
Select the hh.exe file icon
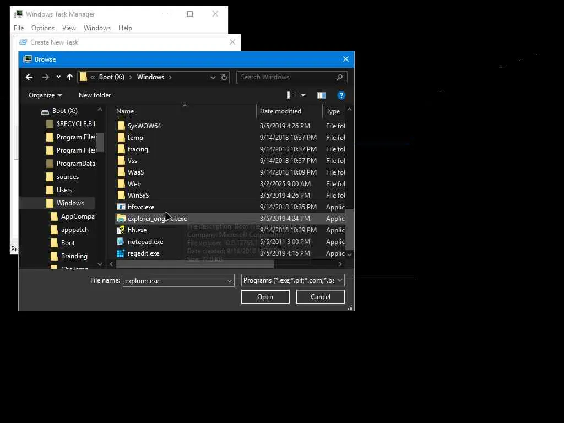coord(121,230)
